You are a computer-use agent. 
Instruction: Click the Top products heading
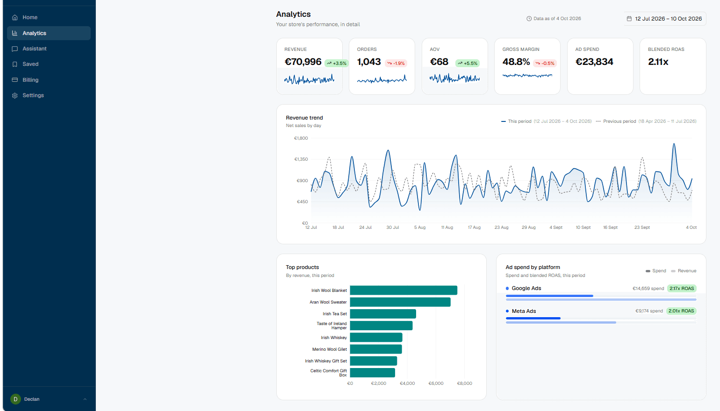[x=302, y=267]
